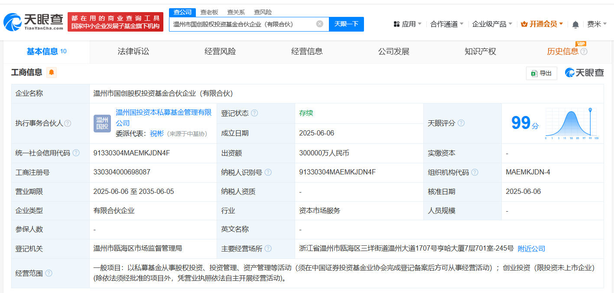Click help icon beside 统一社会信用代码
Screen dimensions: 614x293
[x=76, y=153]
